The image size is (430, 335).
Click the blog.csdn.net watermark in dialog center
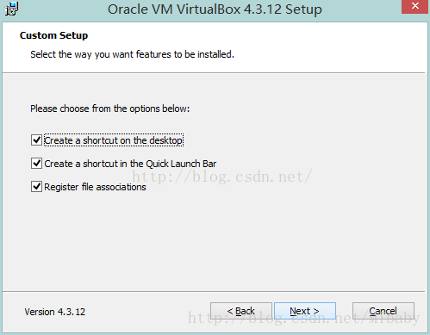coord(221,177)
